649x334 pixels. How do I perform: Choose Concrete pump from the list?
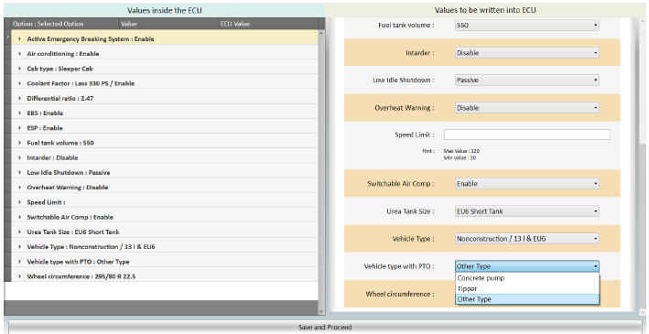pos(527,278)
